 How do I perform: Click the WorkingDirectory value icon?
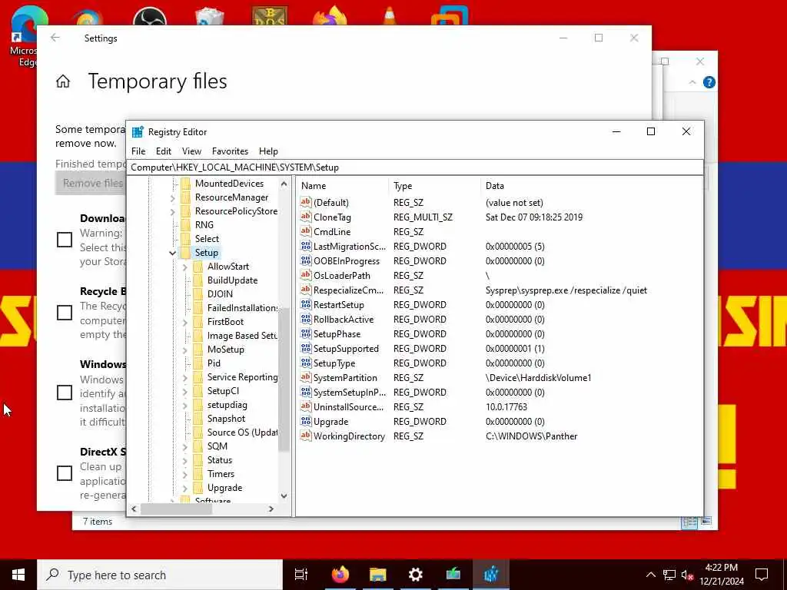click(306, 436)
